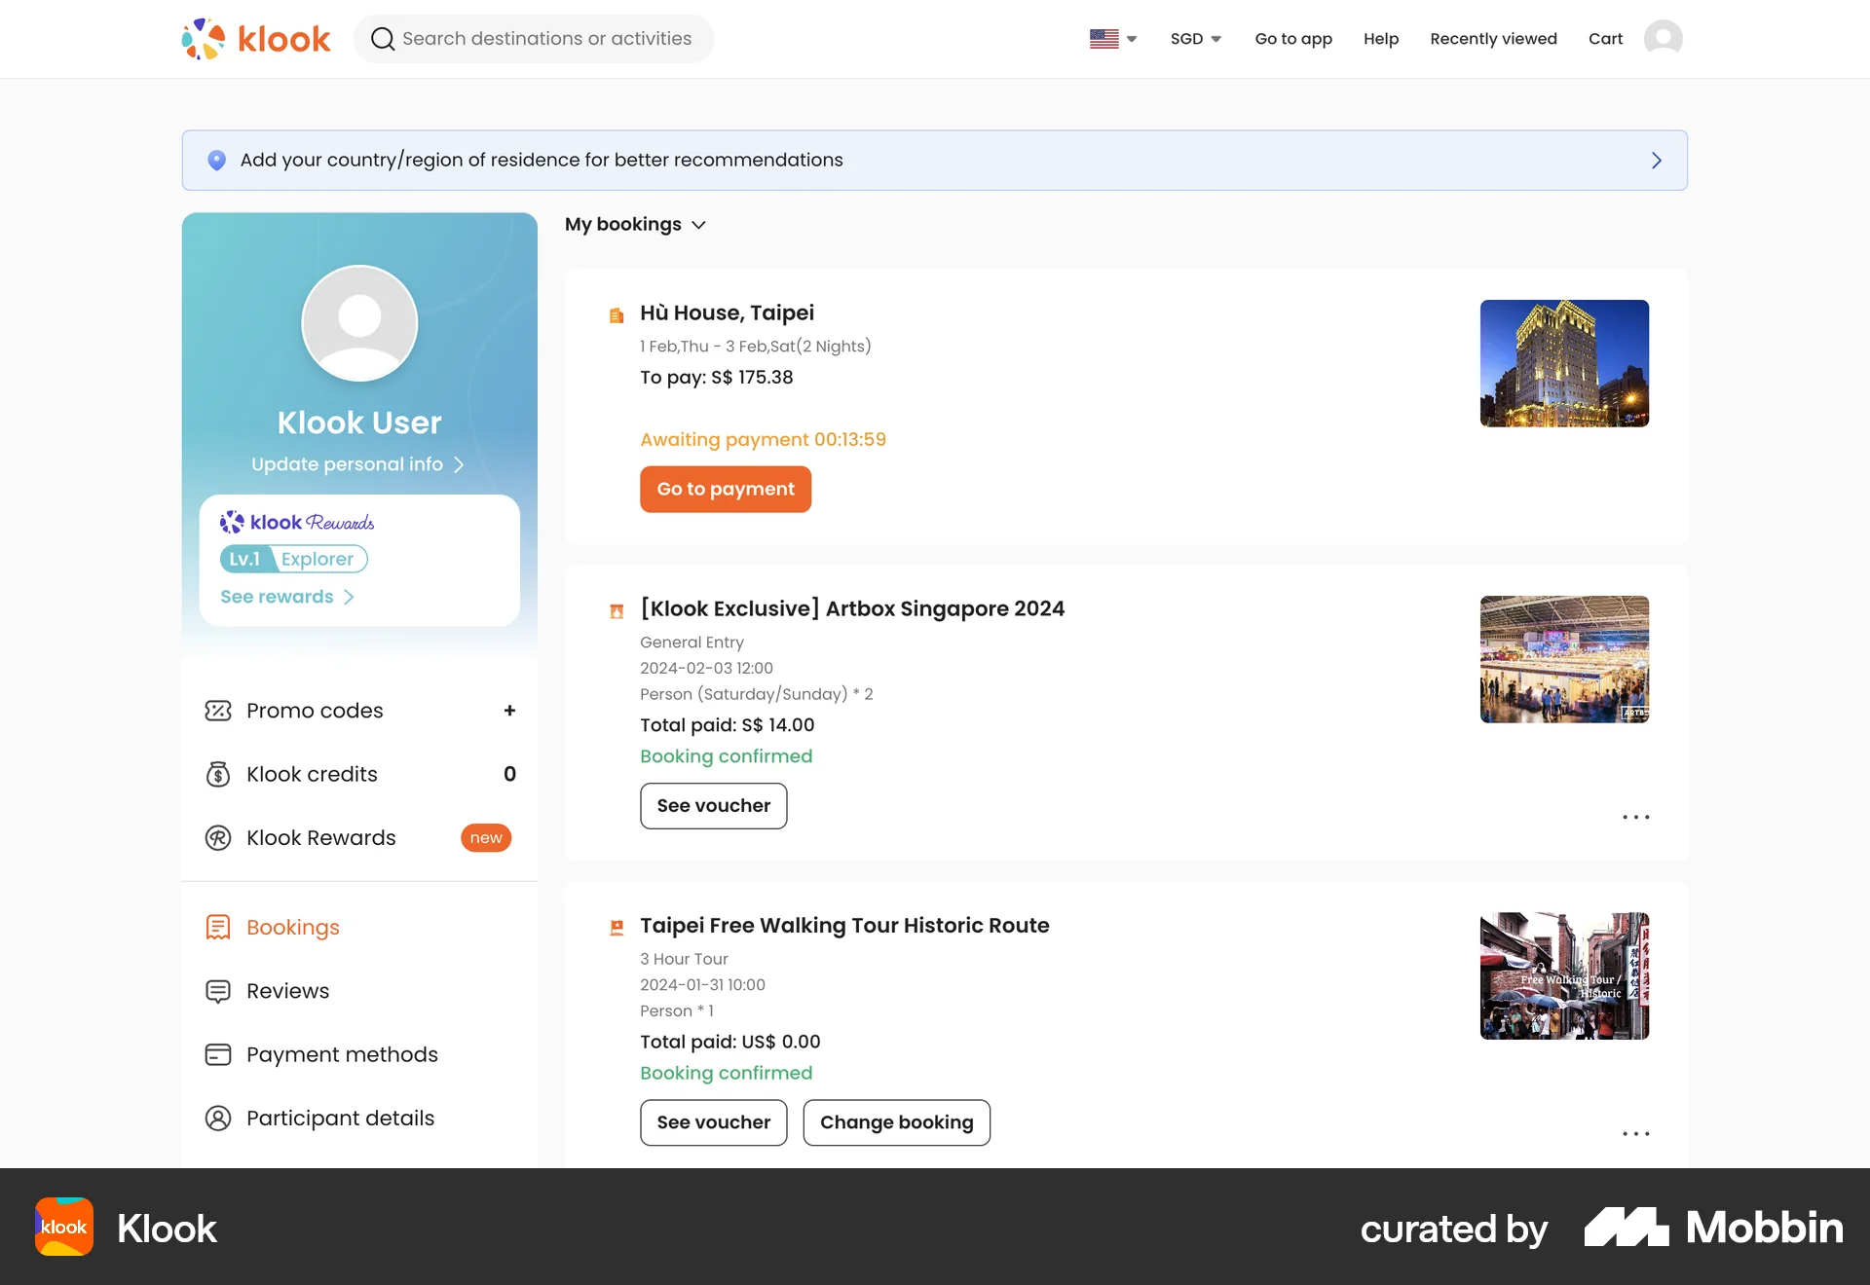Image resolution: width=1870 pixels, height=1285 pixels.
Task: Click the Klook logo
Action: tap(255, 37)
